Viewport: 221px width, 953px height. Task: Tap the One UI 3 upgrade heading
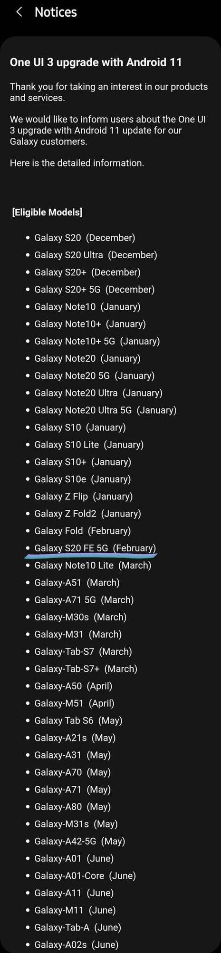[96, 62]
